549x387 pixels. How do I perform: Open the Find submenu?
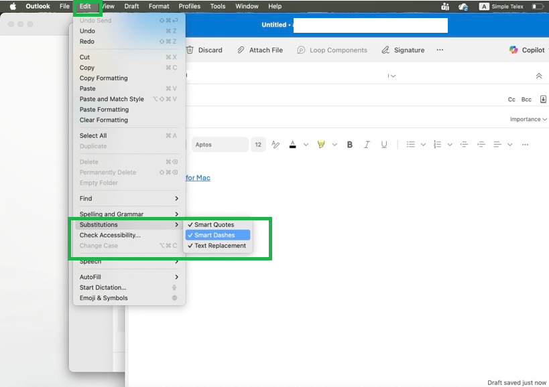coord(129,199)
